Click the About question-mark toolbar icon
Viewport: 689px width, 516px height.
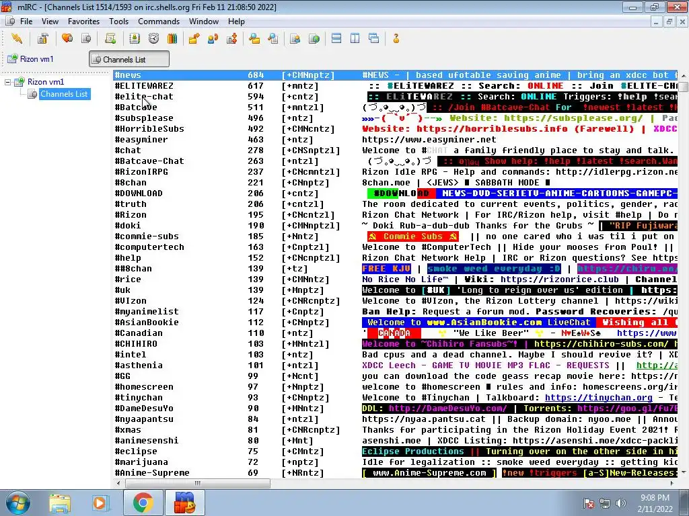point(396,38)
